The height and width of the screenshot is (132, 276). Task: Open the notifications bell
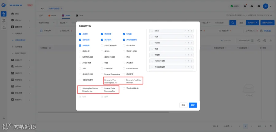click(245, 6)
